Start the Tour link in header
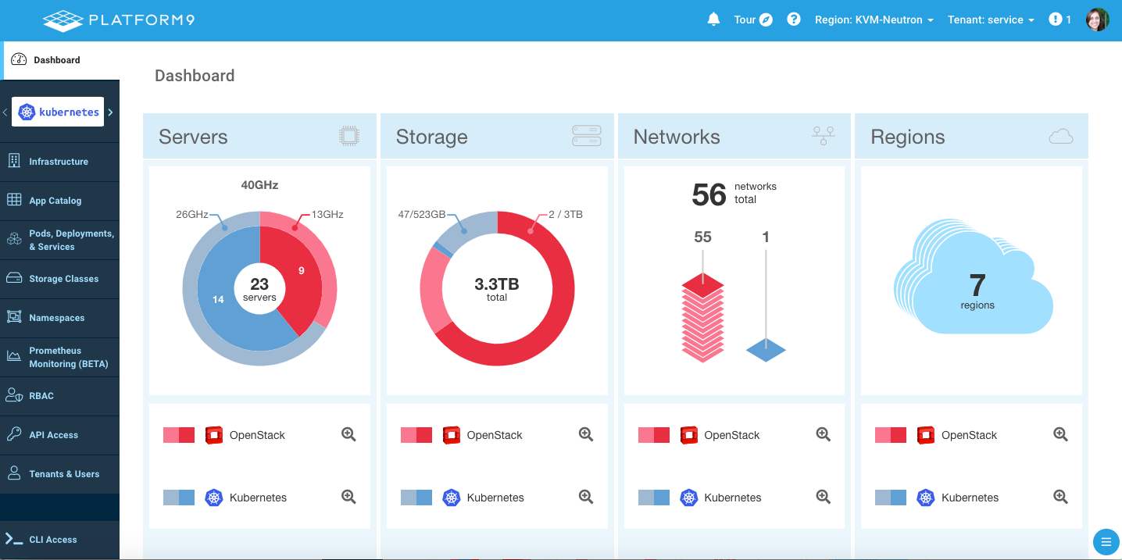The width and height of the screenshot is (1122, 560). point(752,20)
